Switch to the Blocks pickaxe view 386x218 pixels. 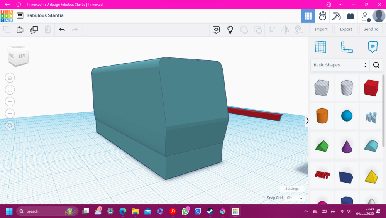click(336, 16)
